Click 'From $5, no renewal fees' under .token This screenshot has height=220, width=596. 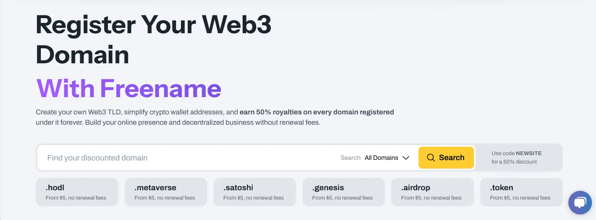(520, 198)
